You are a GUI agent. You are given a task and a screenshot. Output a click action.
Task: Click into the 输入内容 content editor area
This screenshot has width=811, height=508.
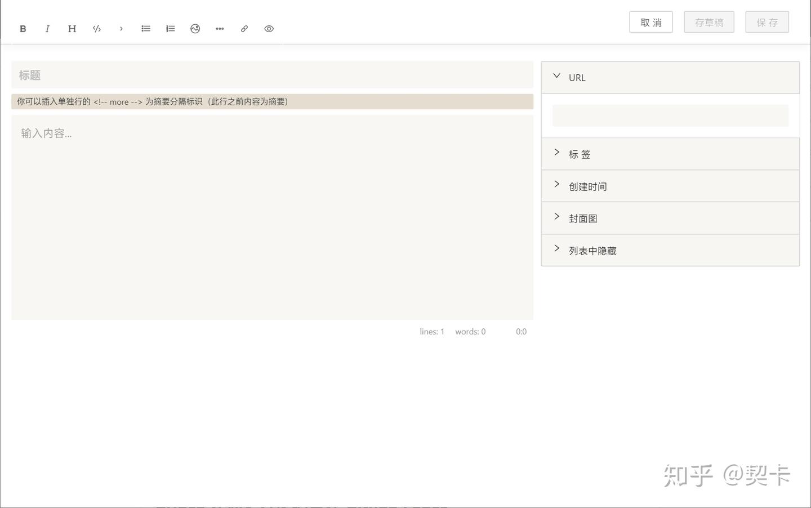pyautogui.click(x=272, y=217)
